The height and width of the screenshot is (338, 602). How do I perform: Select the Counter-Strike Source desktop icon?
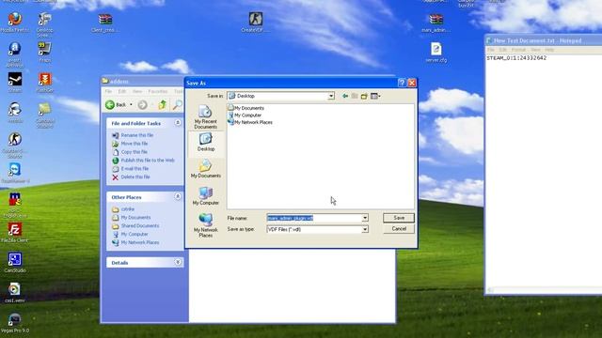15,146
